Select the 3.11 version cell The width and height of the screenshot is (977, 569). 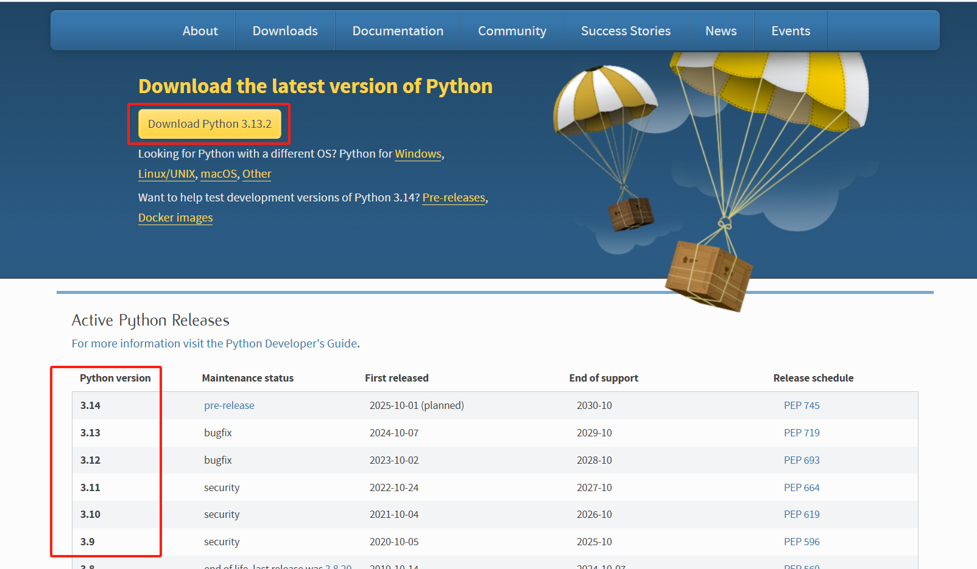tap(90, 487)
